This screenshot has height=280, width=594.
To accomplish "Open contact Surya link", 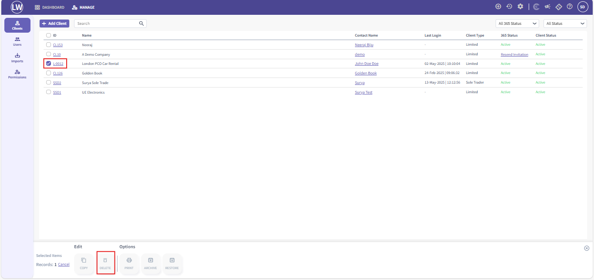I will tap(360, 83).
